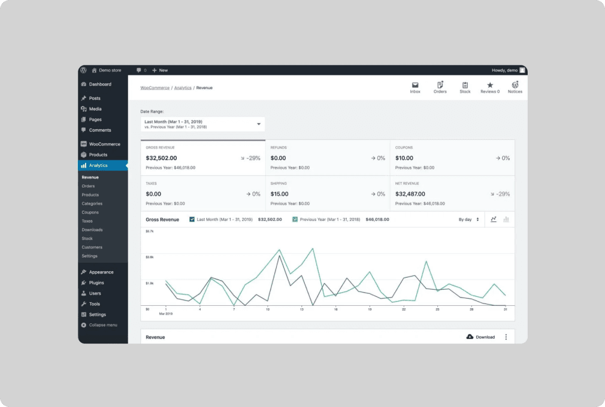The height and width of the screenshot is (407, 605).
Task: Switch to bar chart view icon
Action: pyautogui.click(x=506, y=220)
